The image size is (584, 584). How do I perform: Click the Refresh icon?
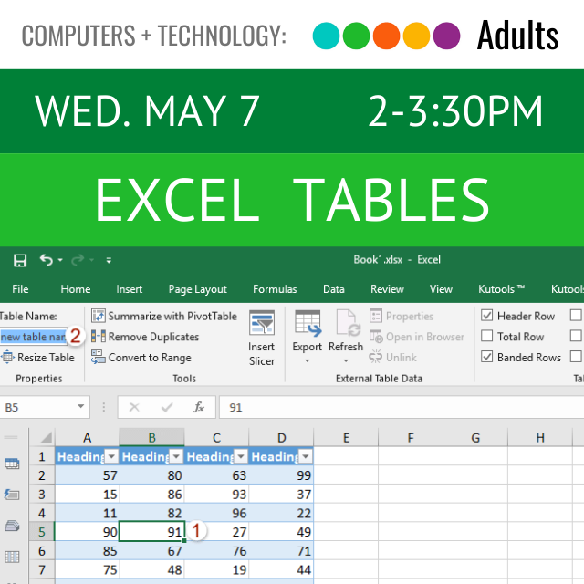point(347,325)
